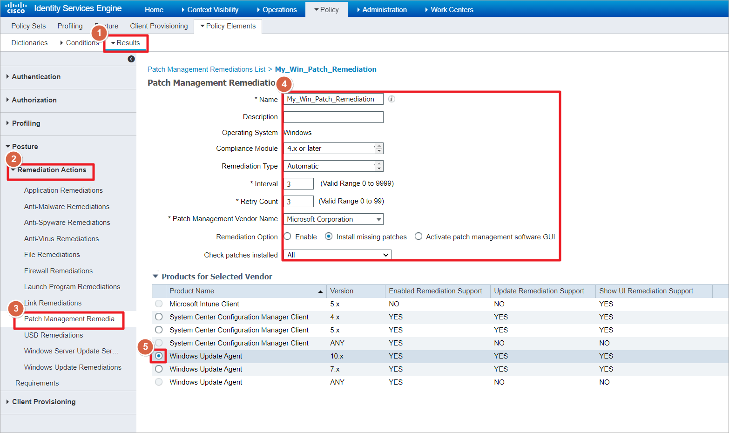Open Compliance Module dropdown
The height and width of the screenshot is (433, 729).
[333, 149]
